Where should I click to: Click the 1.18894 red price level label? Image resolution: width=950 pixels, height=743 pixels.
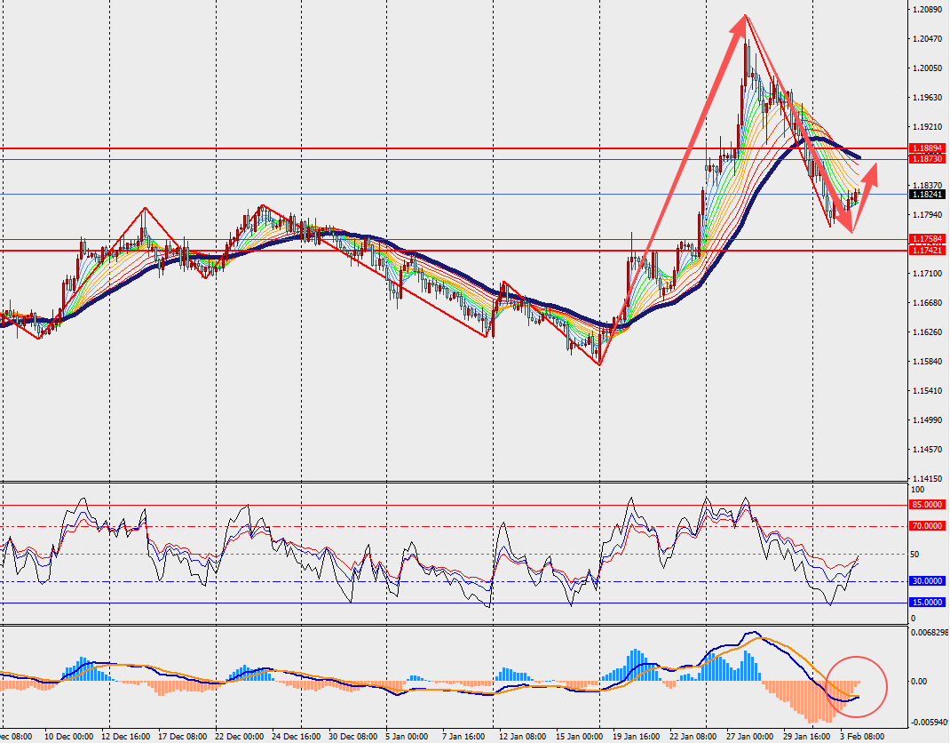926,148
